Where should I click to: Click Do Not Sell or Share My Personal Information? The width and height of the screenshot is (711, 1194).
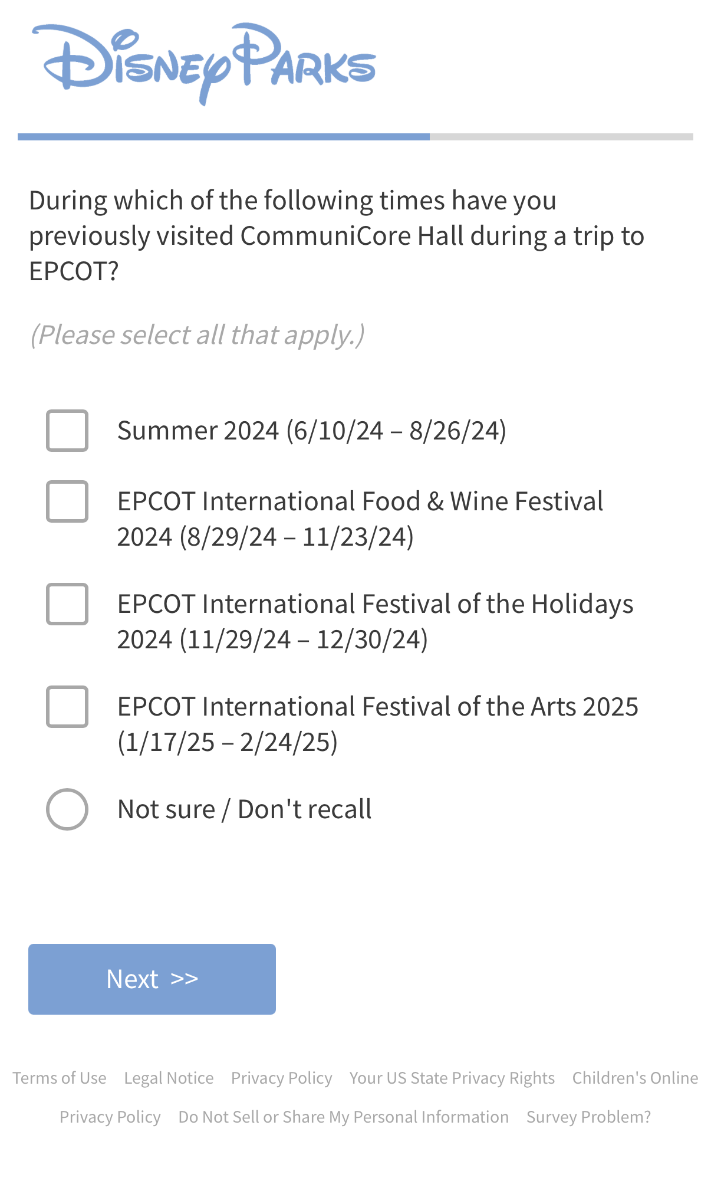pos(343,1117)
